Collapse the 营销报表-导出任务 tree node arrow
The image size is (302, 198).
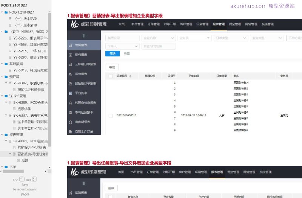10,154
